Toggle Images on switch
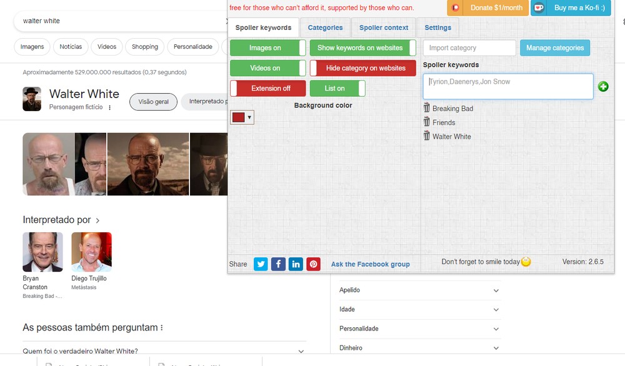This screenshot has width=625, height=366. coord(268,48)
